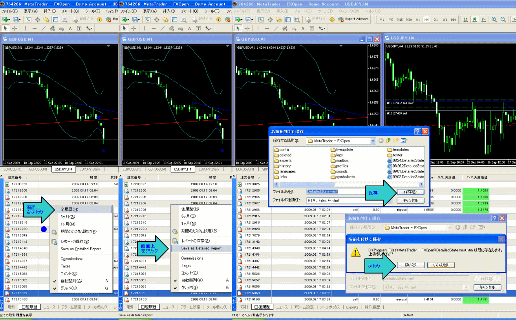
Task: Select equidistant channel tool in right window
Action: coord(285,28)
